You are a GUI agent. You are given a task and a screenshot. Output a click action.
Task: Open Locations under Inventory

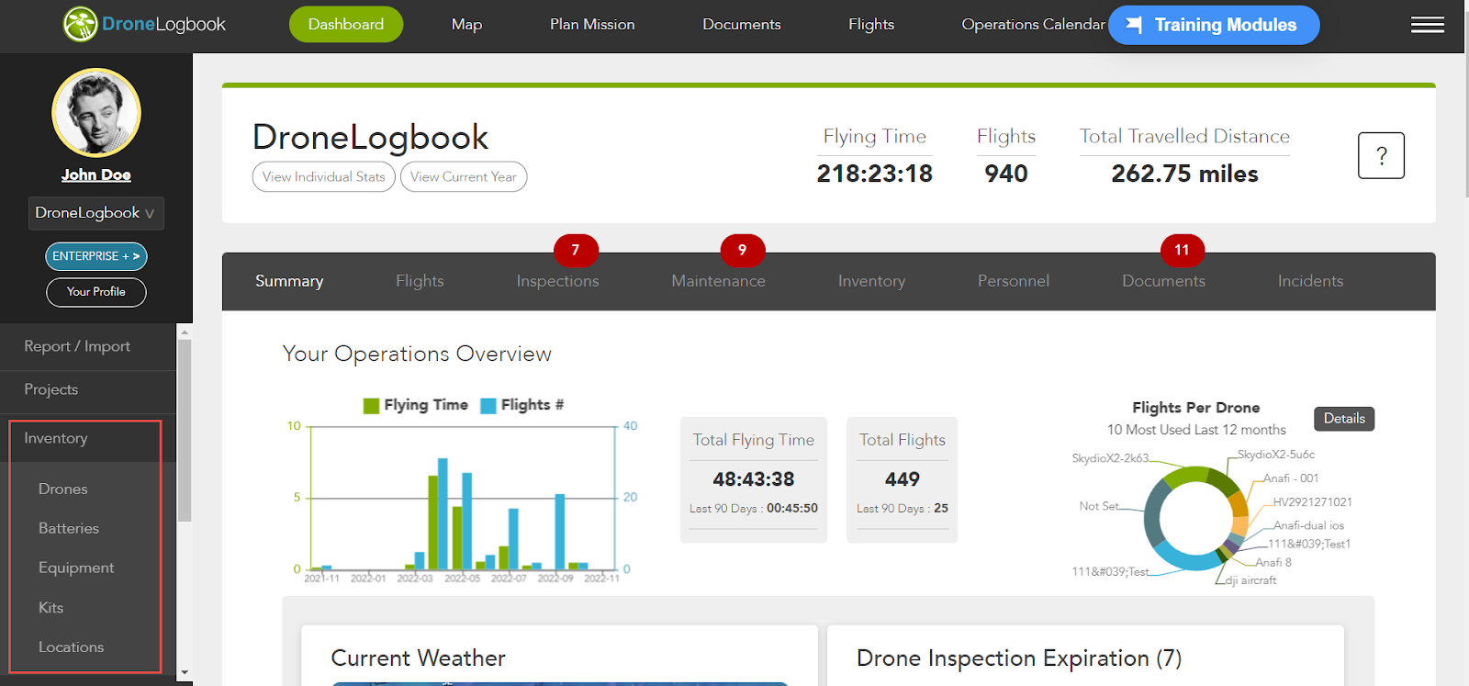[72, 647]
